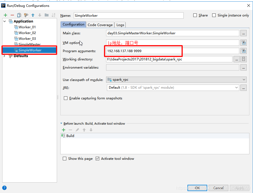Image resolution: width=253 pixels, height=193 pixels.
Task: Move Before launch task down
Action: (x=91, y=130)
